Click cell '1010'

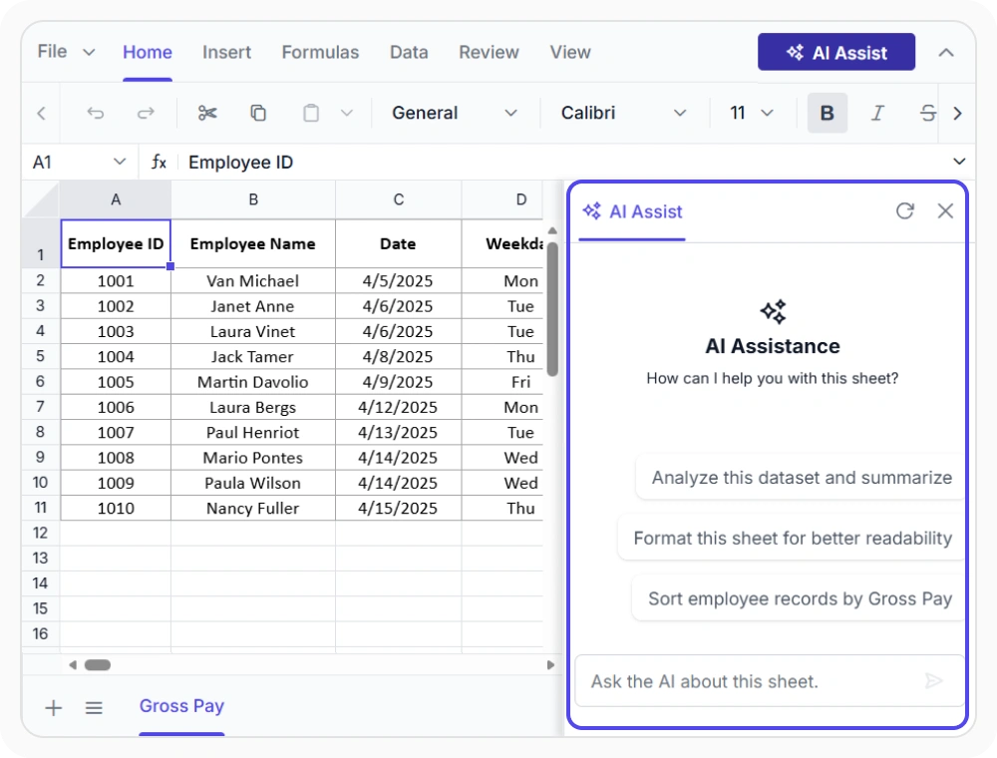pyautogui.click(x=116, y=508)
